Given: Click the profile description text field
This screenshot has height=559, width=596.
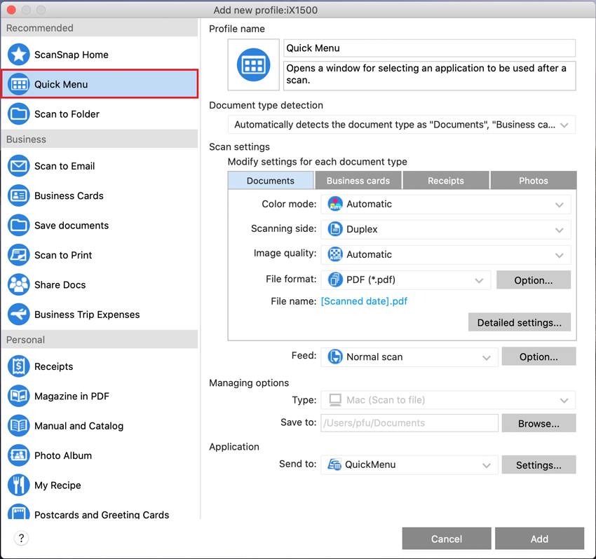Looking at the screenshot, I should coord(430,76).
